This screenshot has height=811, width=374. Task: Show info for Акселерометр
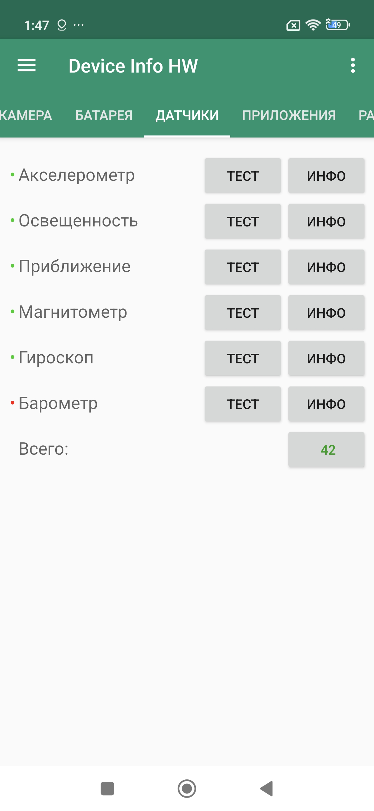click(326, 176)
